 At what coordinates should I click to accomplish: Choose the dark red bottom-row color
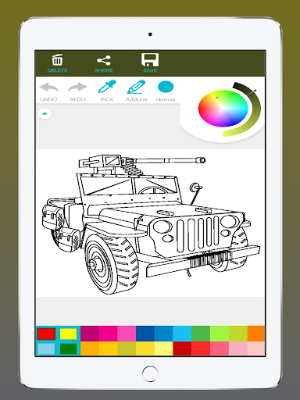pyautogui.click(x=182, y=348)
